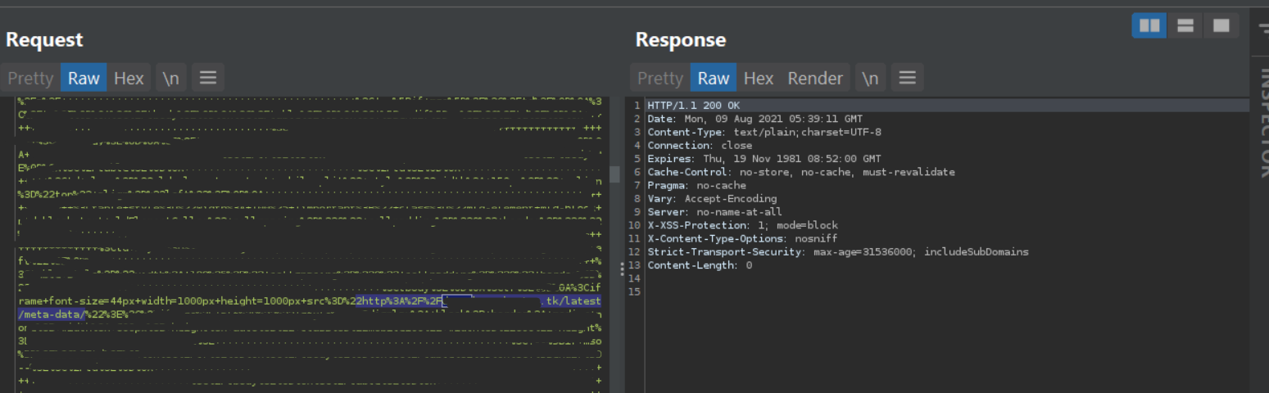
Task: Select the Pretty tab in Request
Action: 30,78
